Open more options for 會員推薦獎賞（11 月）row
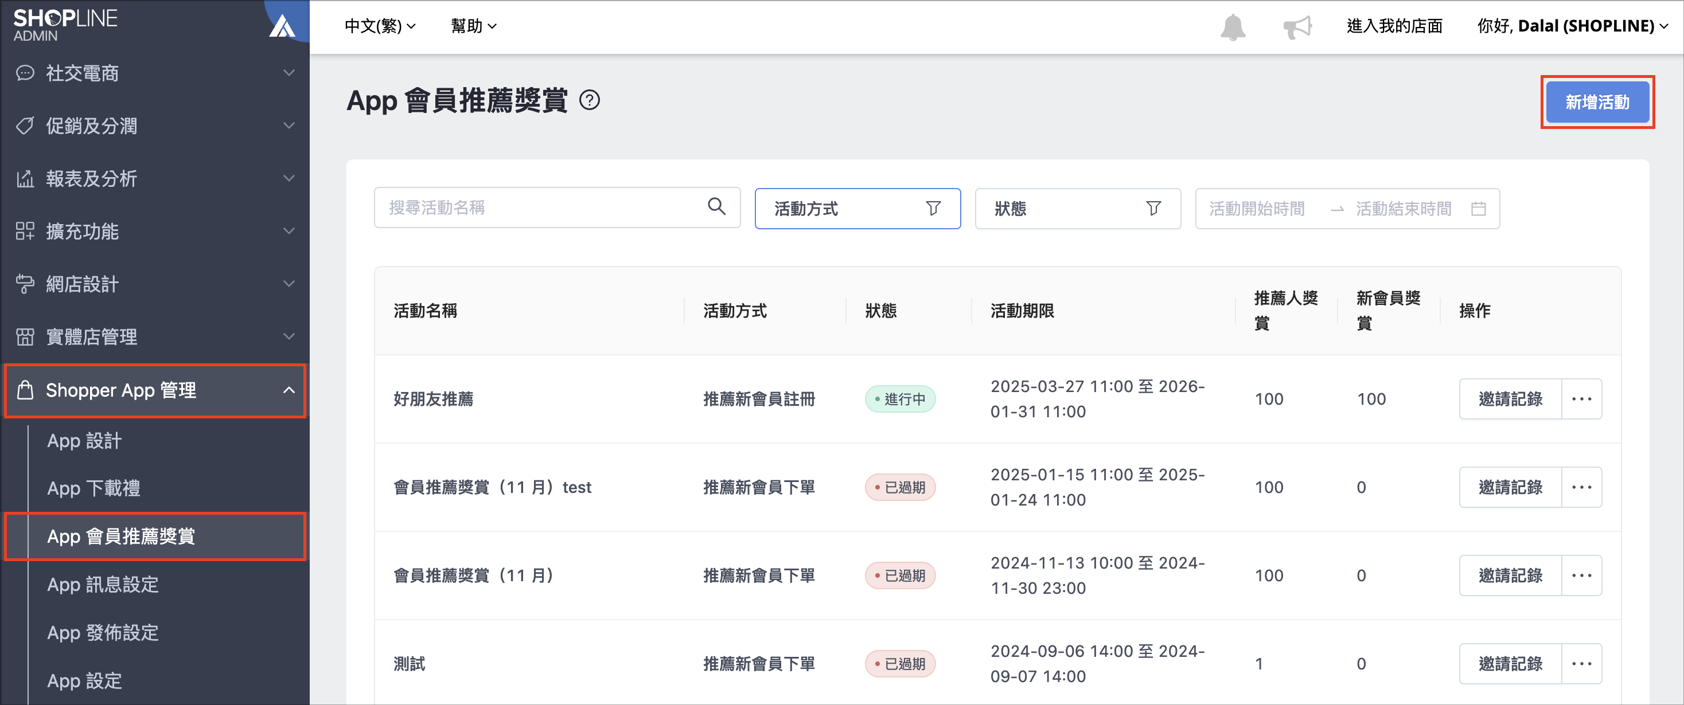The width and height of the screenshot is (1684, 705). click(1581, 575)
